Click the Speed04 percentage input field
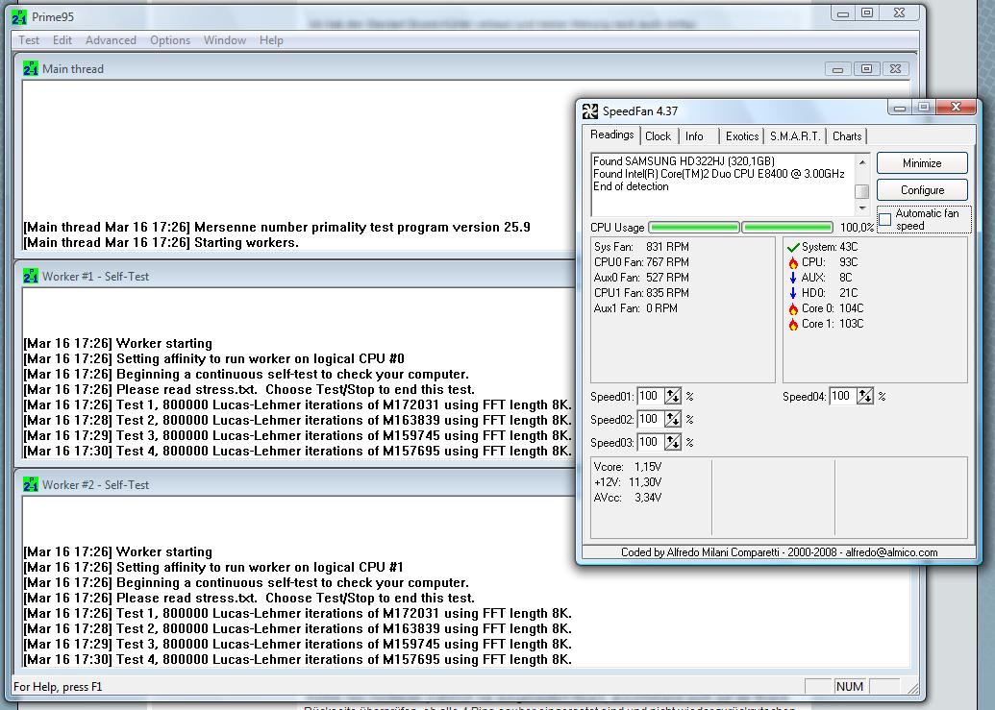Screen dimensions: 995x710 click(843, 396)
